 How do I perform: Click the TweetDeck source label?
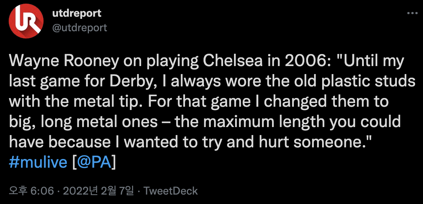tap(171, 191)
